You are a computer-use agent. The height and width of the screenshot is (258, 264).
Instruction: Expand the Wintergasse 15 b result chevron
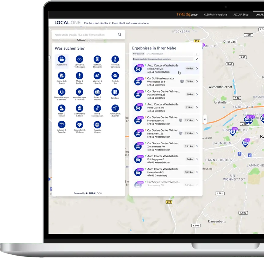[197, 82]
